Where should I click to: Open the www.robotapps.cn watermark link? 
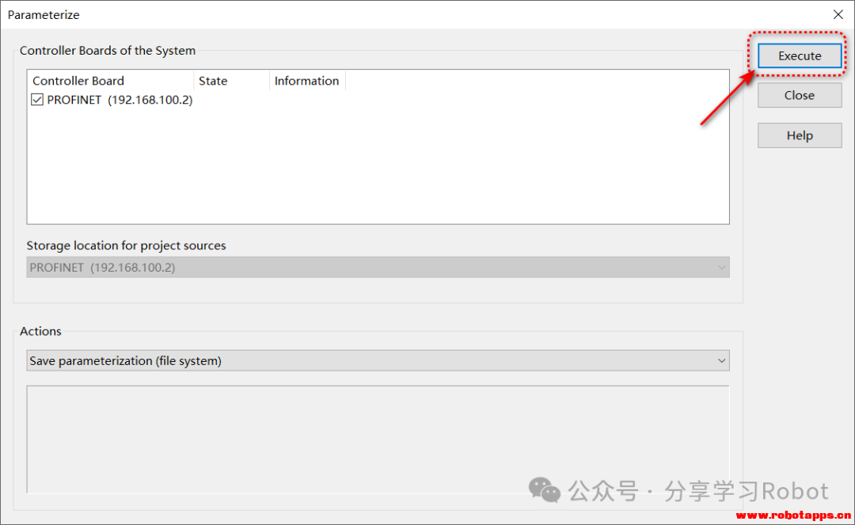(792, 515)
